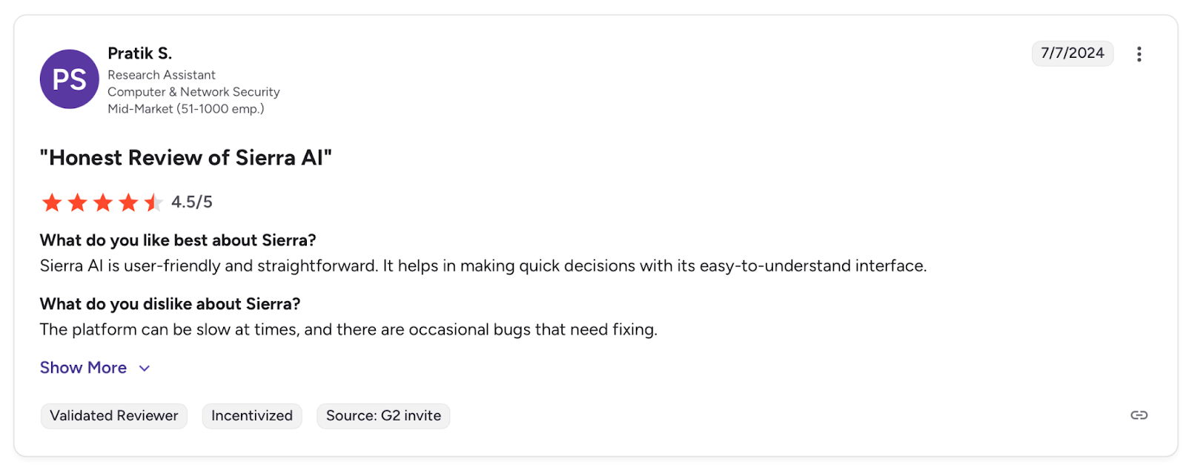1186x465 pixels.
Task: Click the PS reviewer avatar
Action: [69, 79]
